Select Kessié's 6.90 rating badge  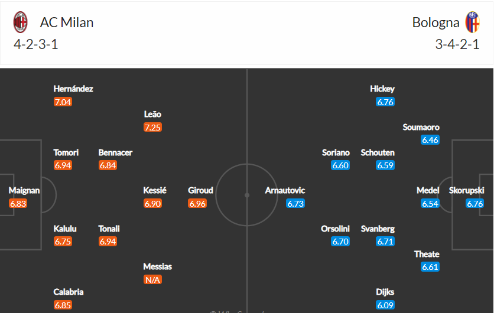click(152, 203)
